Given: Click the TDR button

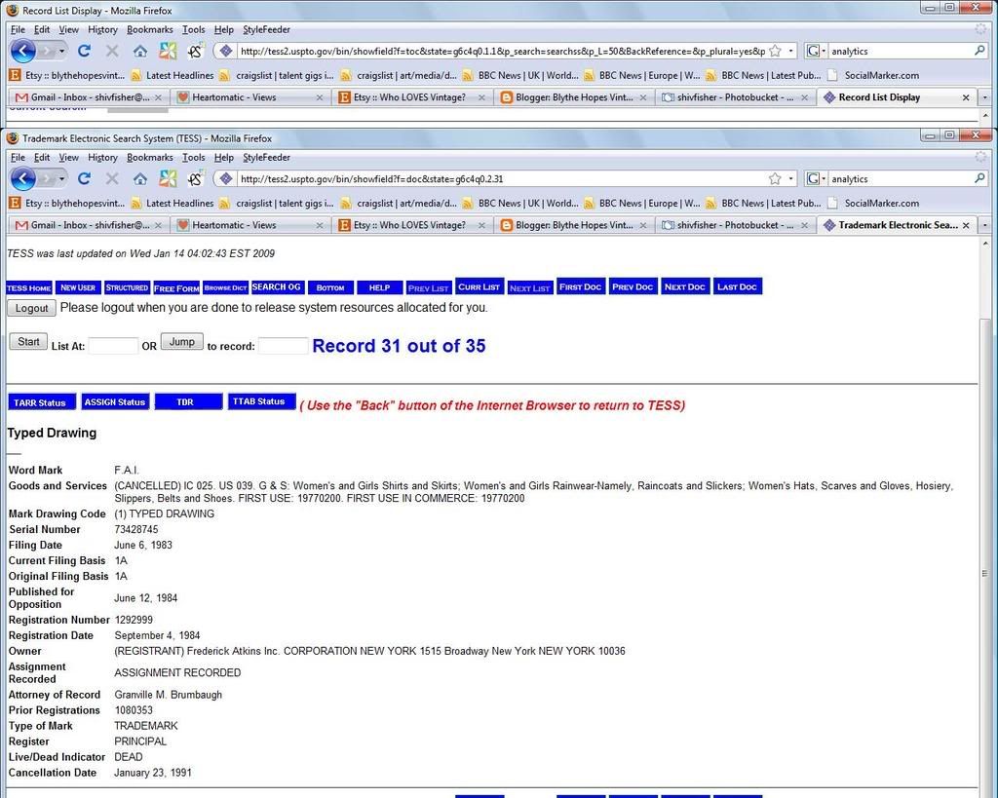Looking at the screenshot, I should pyautogui.click(x=188, y=401).
